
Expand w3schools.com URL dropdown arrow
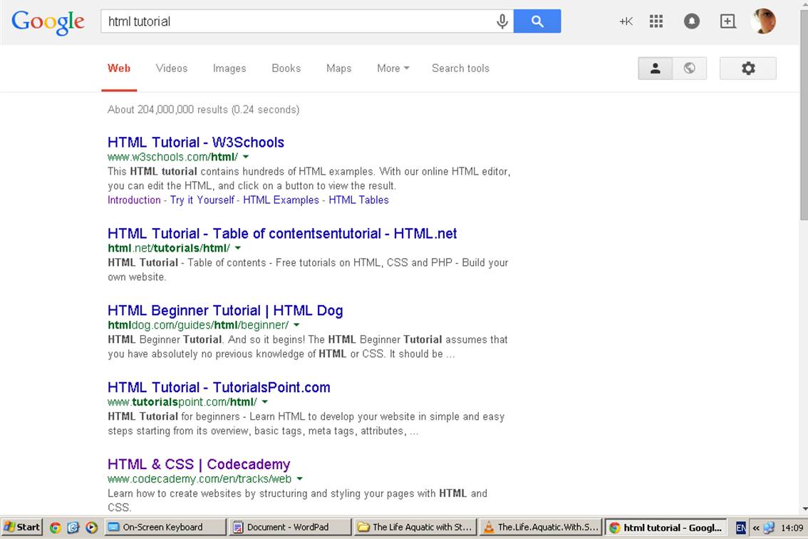[246, 157]
